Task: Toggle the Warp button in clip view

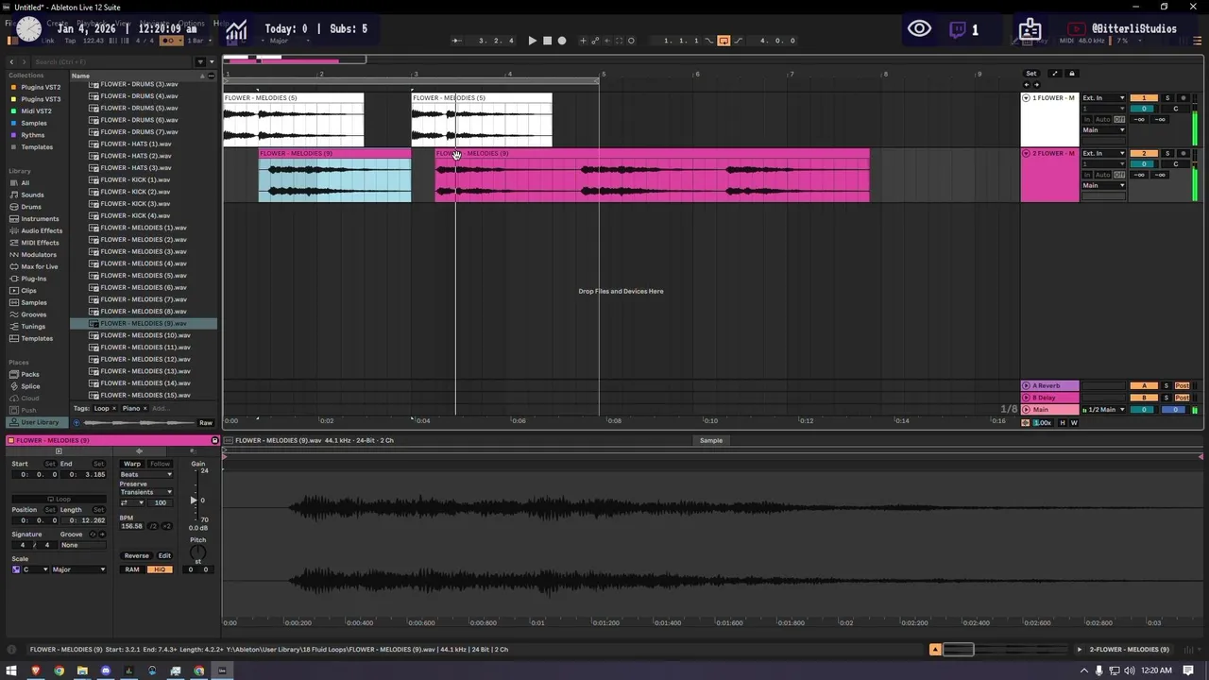Action: [132, 464]
